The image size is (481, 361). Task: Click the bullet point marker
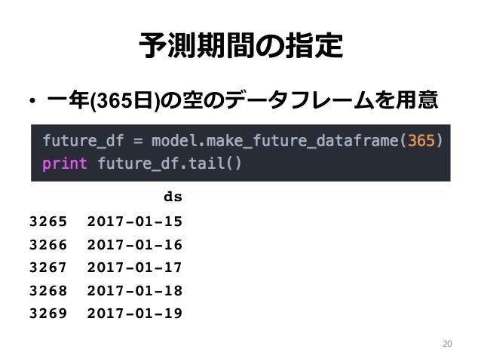32,101
